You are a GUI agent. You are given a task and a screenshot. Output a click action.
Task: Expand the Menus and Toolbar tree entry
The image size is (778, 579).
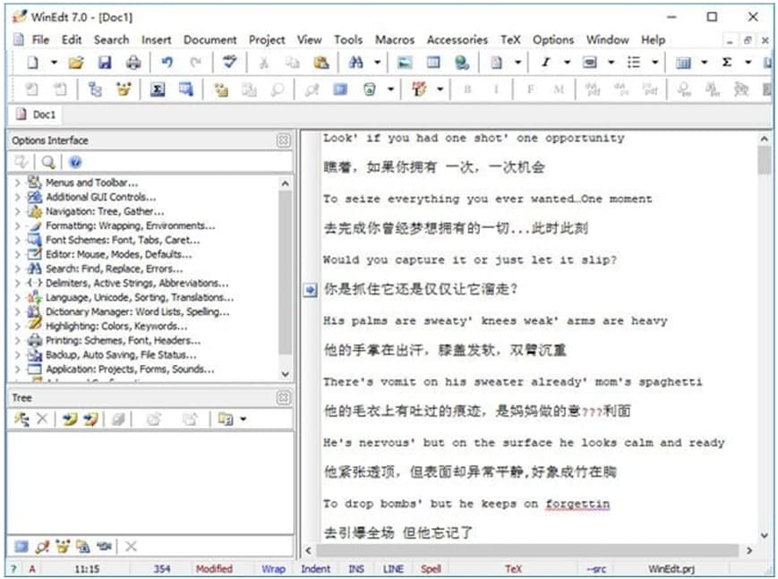[x=16, y=183]
